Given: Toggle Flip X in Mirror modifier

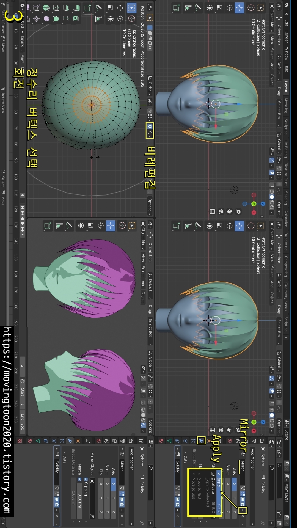Looking at the screenshot, I should [101, 484].
